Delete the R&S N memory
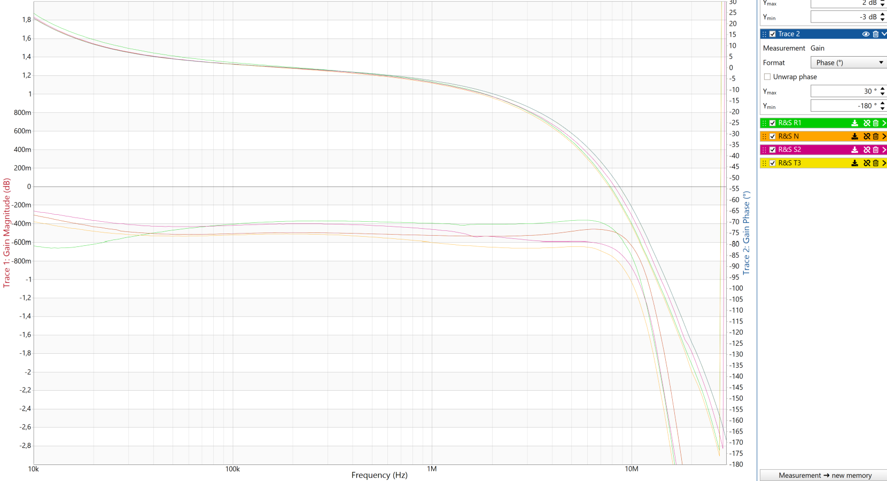Image resolution: width=887 pixels, height=481 pixels. [875, 136]
